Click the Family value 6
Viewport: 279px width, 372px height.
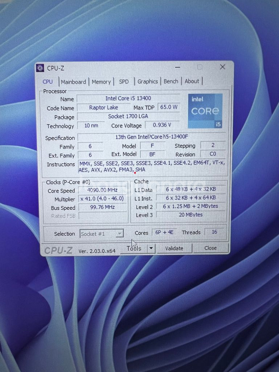[90, 146]
